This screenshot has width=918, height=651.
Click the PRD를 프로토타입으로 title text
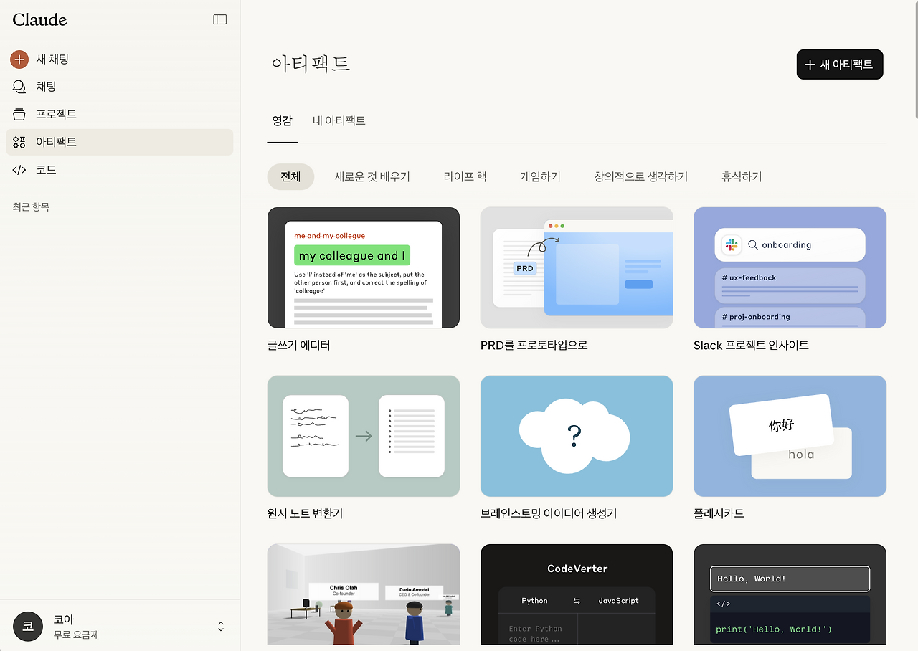(534, 346)
